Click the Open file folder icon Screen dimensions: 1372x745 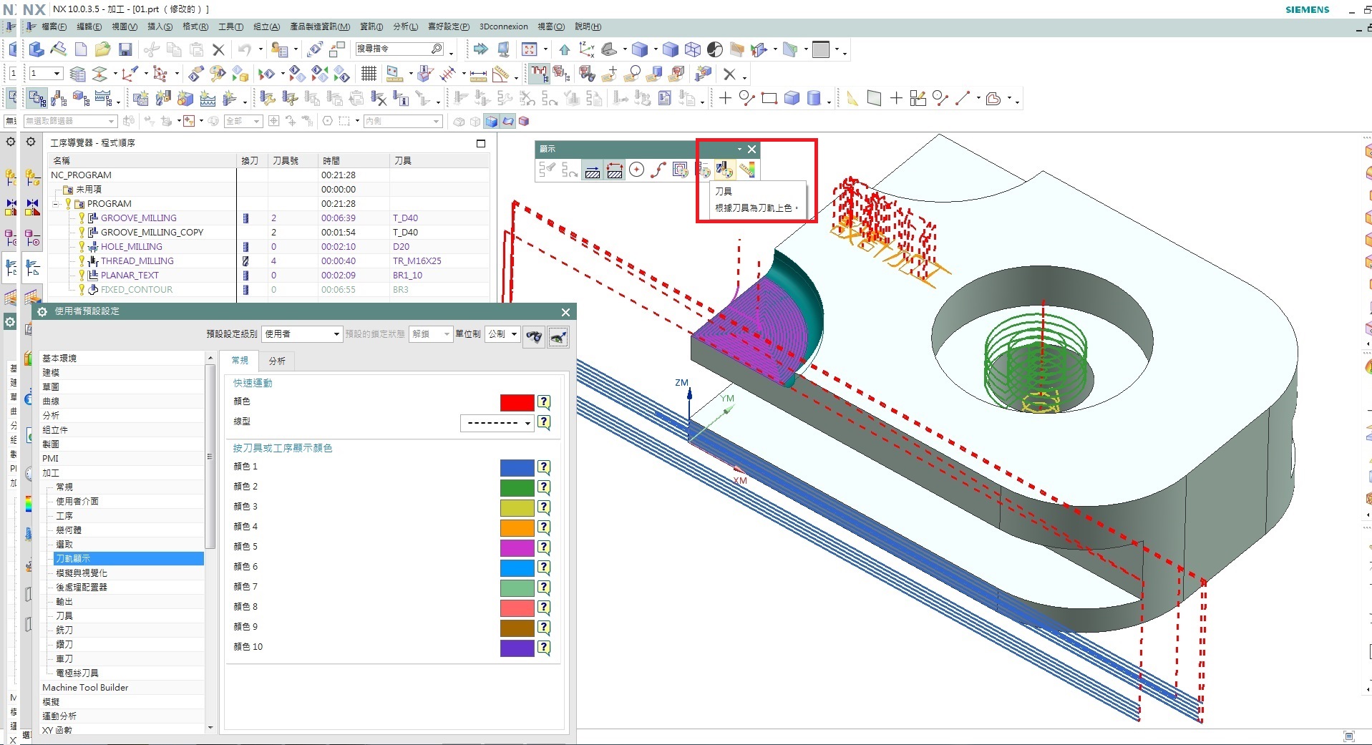[103, 49]
